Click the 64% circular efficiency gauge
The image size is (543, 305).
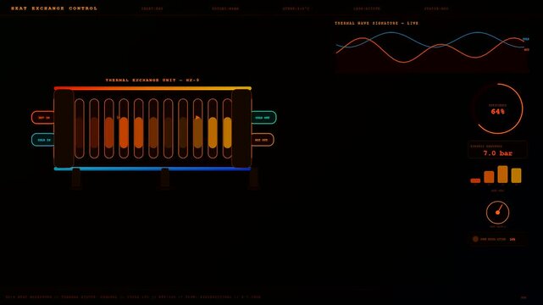497,108
